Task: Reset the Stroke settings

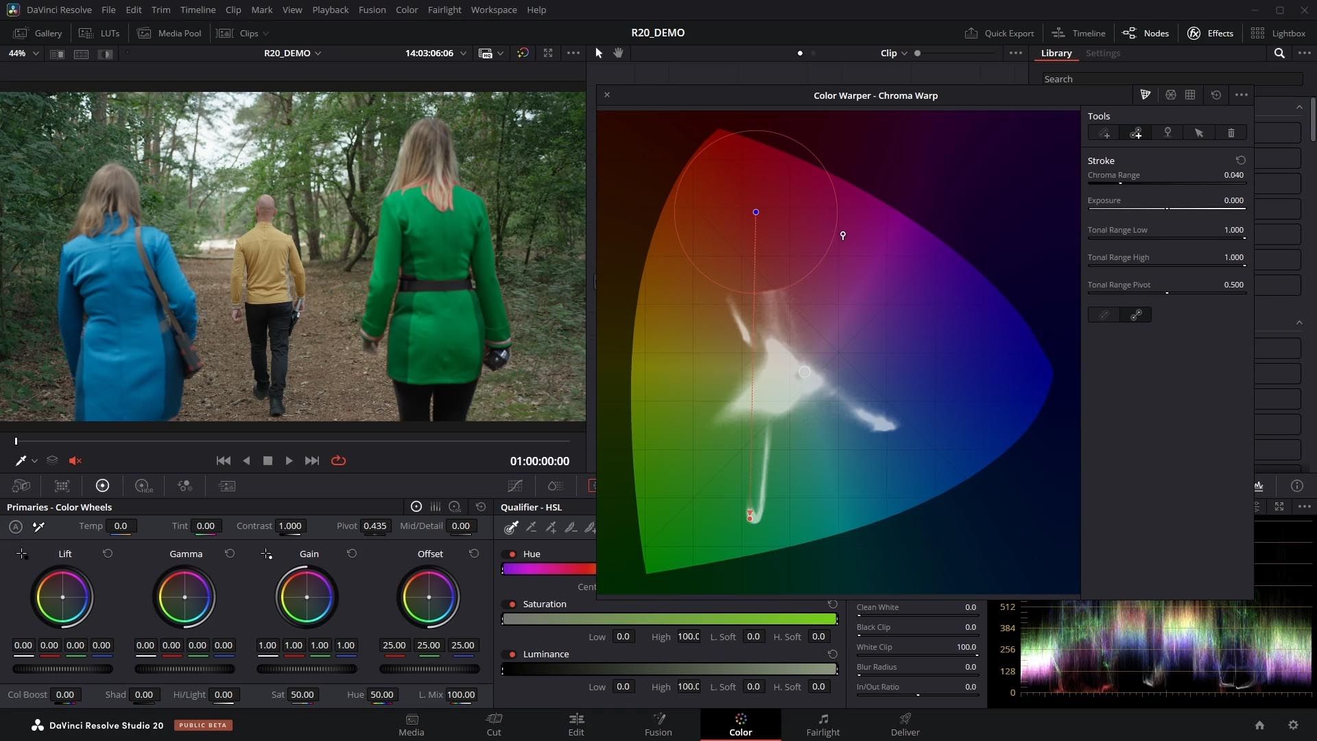Action: (x=1240, y=161)
